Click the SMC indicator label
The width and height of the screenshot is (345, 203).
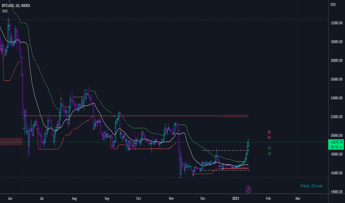[5, 11]
